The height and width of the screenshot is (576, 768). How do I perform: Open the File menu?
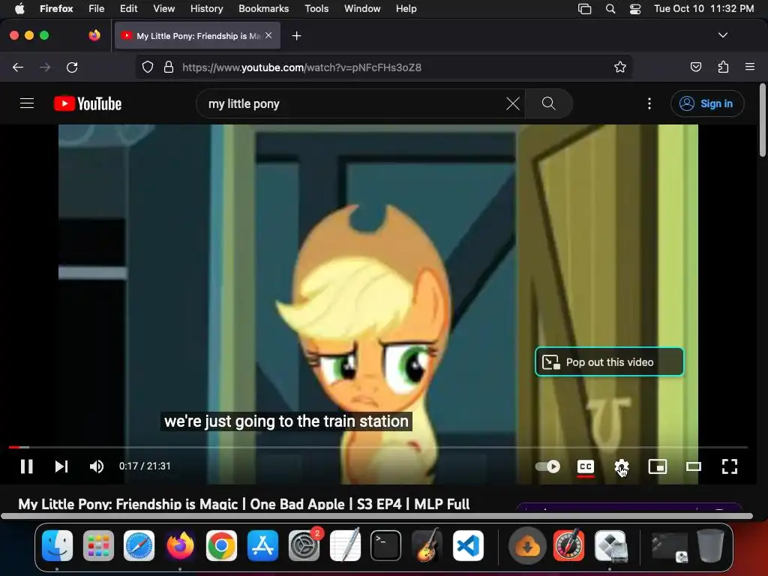pyautogui.click(x=97, y=8)
